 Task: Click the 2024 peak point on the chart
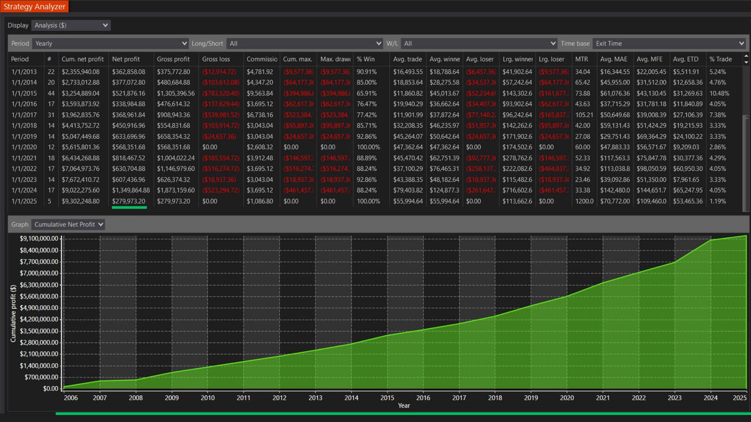click(x=710, y=240)
